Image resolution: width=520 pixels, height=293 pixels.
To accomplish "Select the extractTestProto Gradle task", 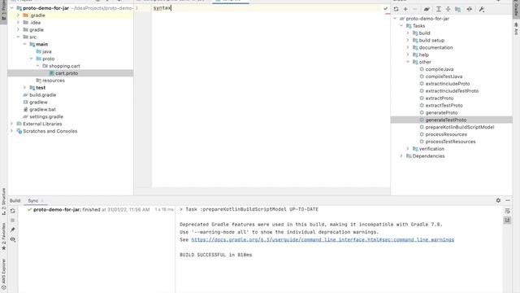I will click(444, 105).
